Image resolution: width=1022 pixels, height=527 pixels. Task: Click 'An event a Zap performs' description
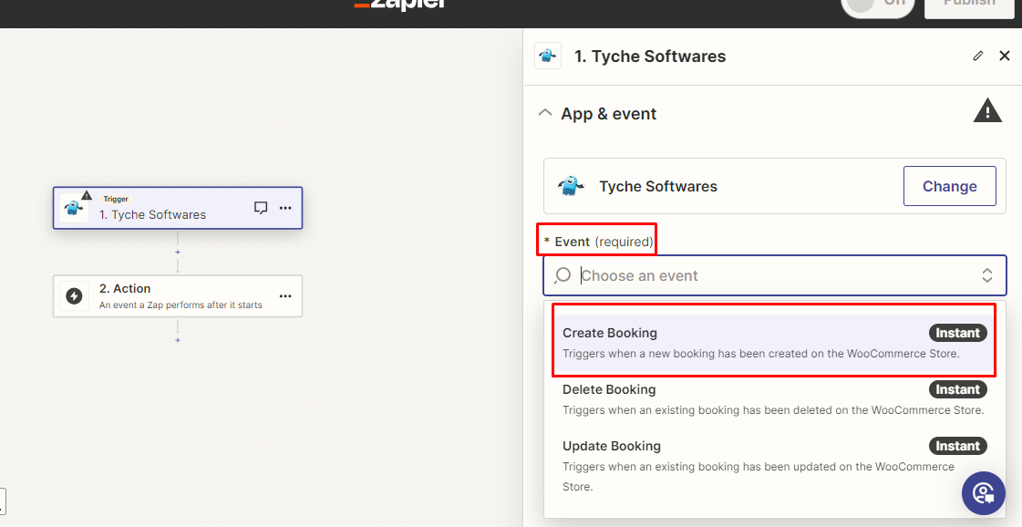pyautogui.click(x=181, y=305)
